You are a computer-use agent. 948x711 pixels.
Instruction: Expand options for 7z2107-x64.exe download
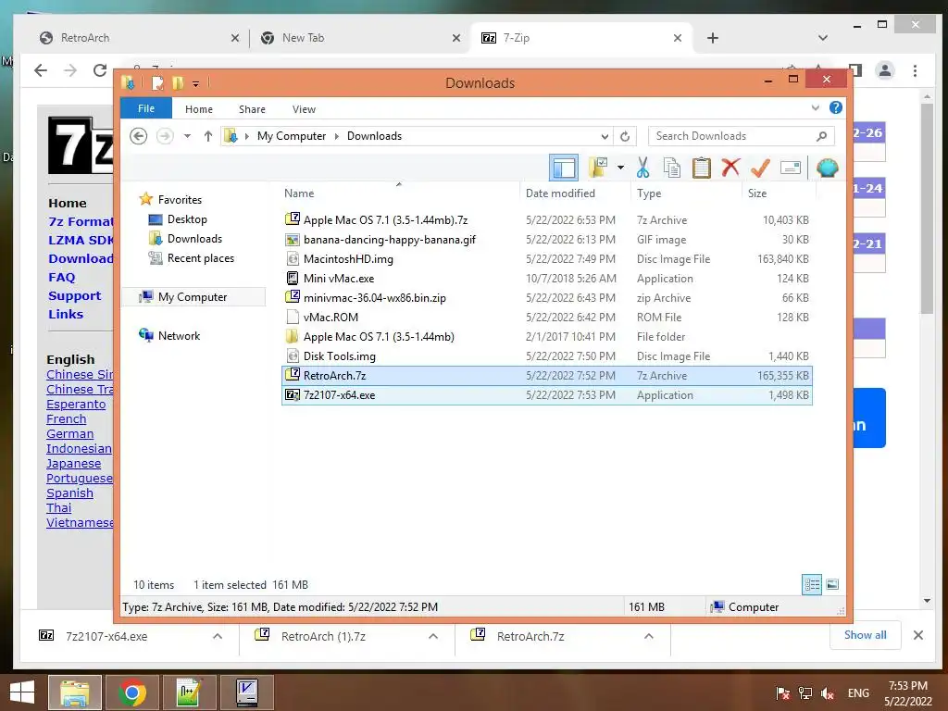click(x=218, y=636)
